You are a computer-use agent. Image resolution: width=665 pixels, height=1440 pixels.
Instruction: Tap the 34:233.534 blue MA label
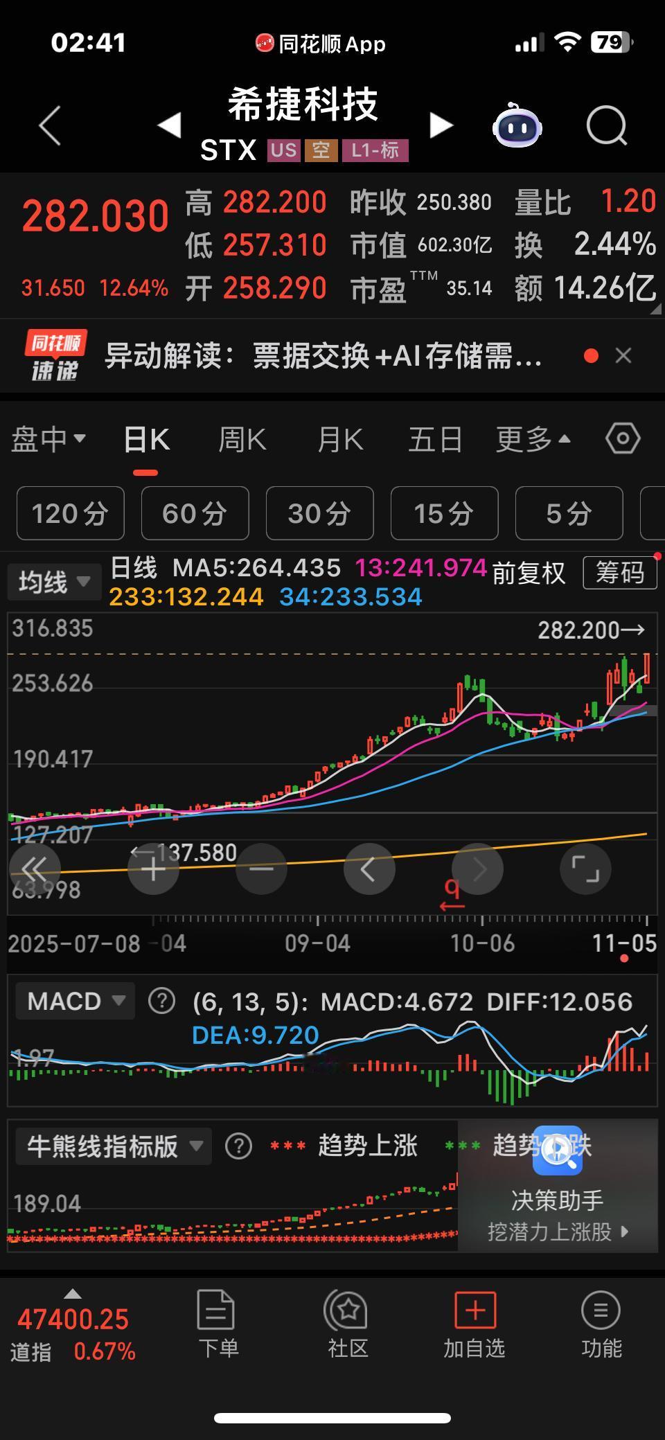pyautogui.click(x=351, y=597)
